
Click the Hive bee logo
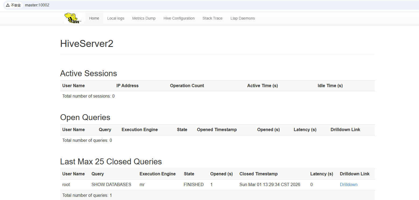tap(73, 18)
